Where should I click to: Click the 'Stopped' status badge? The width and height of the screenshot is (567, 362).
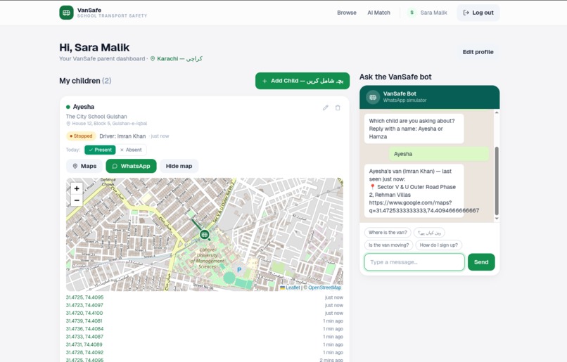(81, 136)
